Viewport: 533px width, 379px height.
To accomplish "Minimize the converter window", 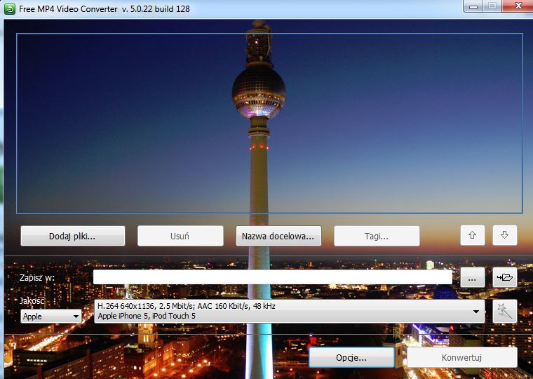I will (x=473, y=6).
